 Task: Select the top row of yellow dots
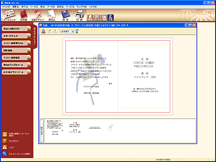click(145, 44)
